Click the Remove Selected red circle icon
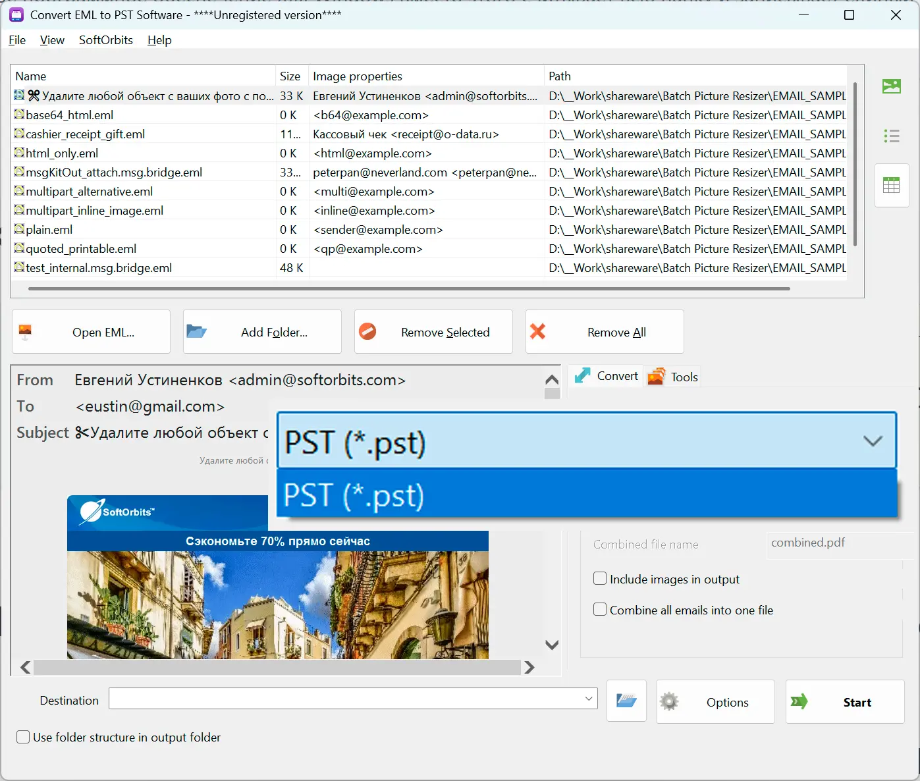Image resolution: width=920 pixels, height=781 pixels. [x=367, y=331]
